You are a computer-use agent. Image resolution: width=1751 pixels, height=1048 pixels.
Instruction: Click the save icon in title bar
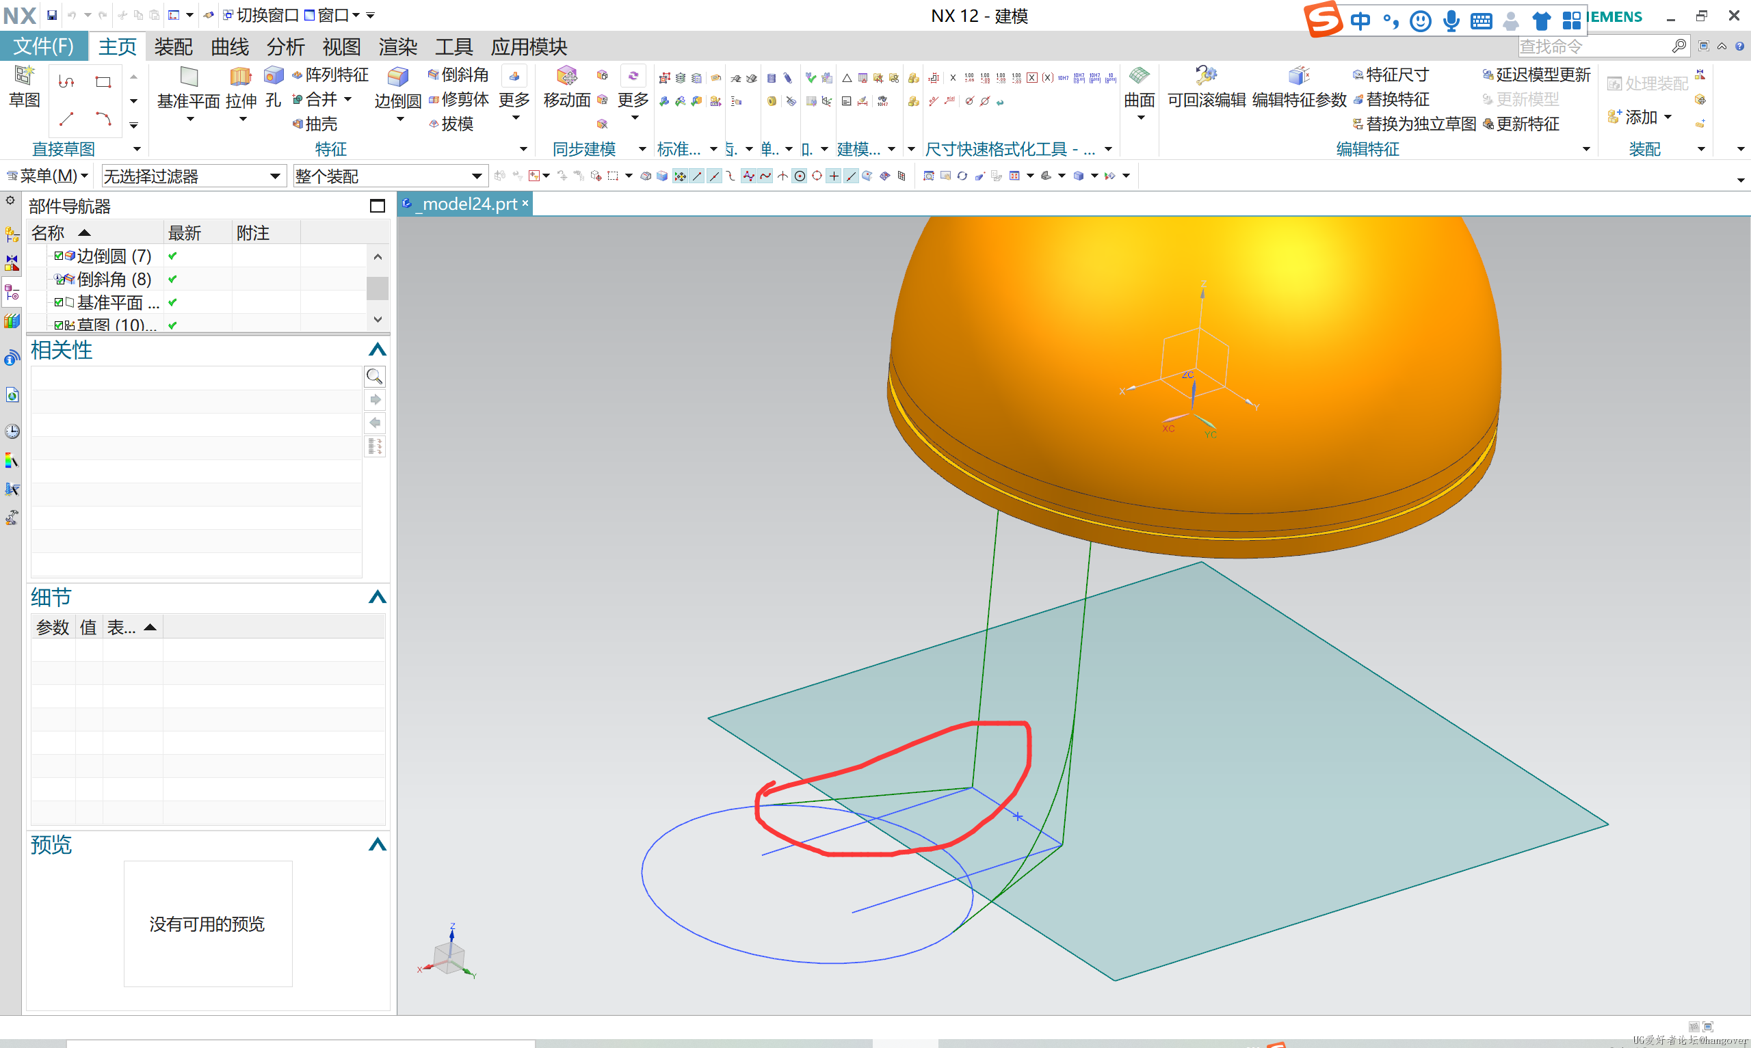(x=51, y=15)
